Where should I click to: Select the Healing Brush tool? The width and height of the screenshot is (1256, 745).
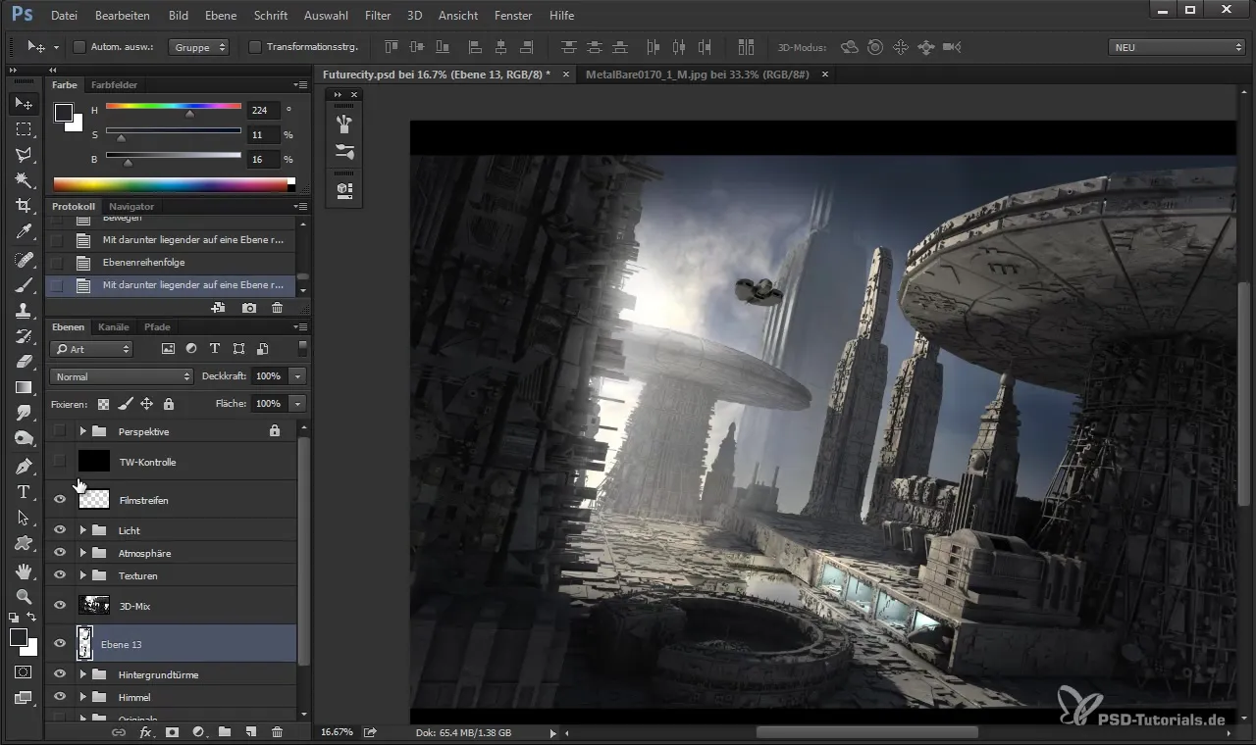(24, 260)
